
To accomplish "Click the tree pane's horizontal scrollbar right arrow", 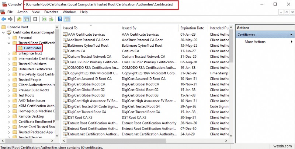I will [52, 141].
